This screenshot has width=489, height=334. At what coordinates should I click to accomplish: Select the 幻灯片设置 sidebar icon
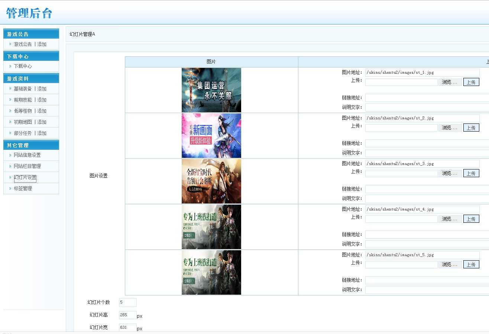coord(10,177)
